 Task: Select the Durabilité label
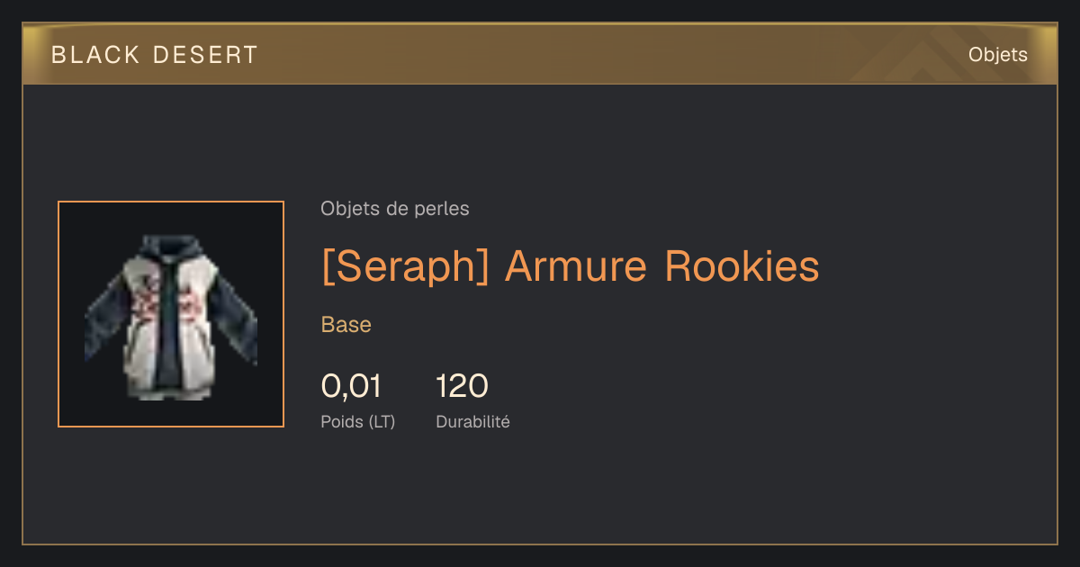click(x=472, y=421)
